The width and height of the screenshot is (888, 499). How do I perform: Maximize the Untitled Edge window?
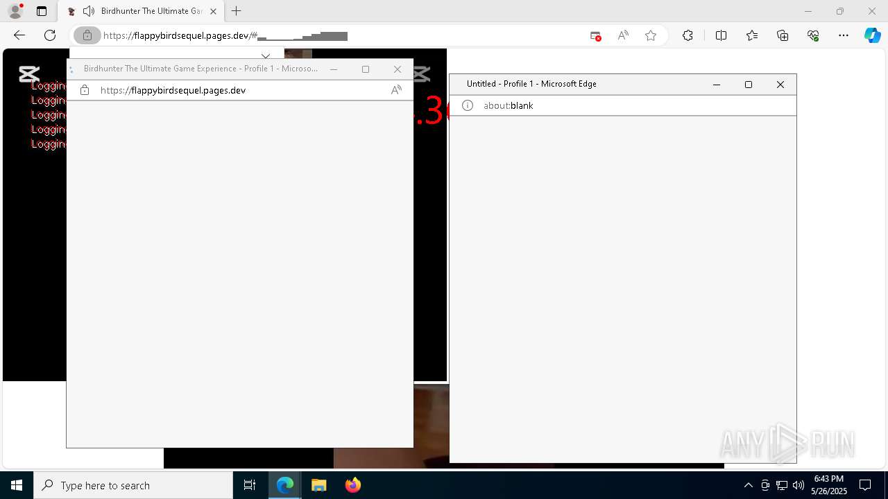(x=749, y=85)
